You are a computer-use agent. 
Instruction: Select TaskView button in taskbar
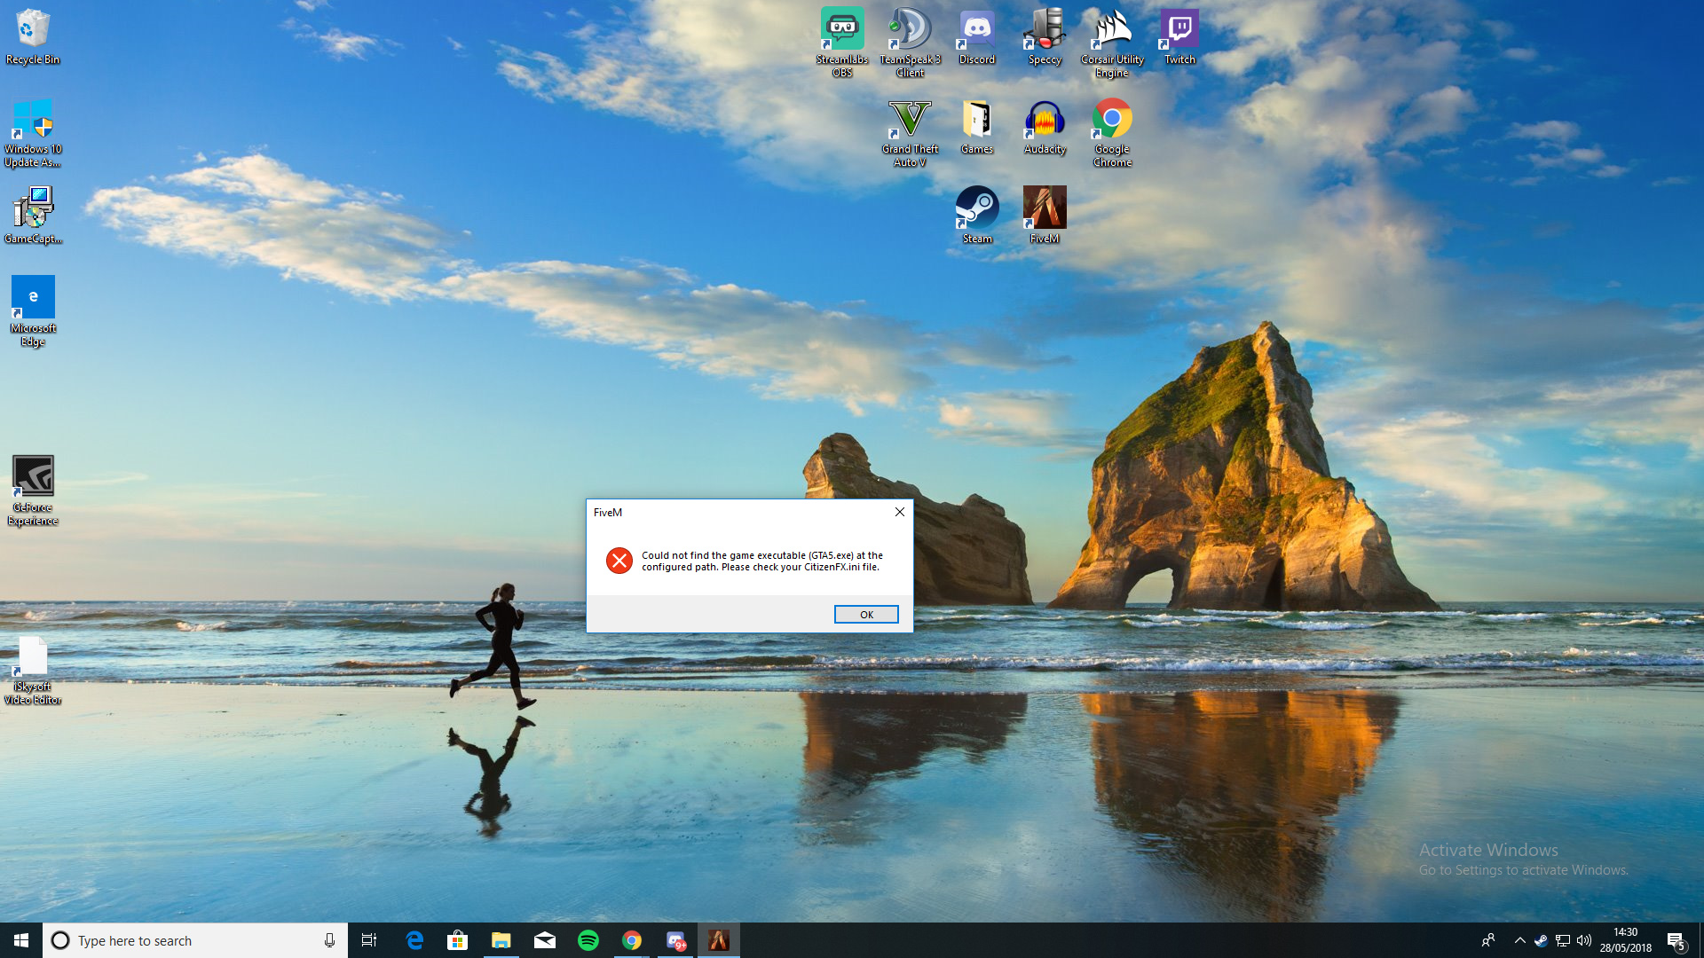tap(370, 940)
